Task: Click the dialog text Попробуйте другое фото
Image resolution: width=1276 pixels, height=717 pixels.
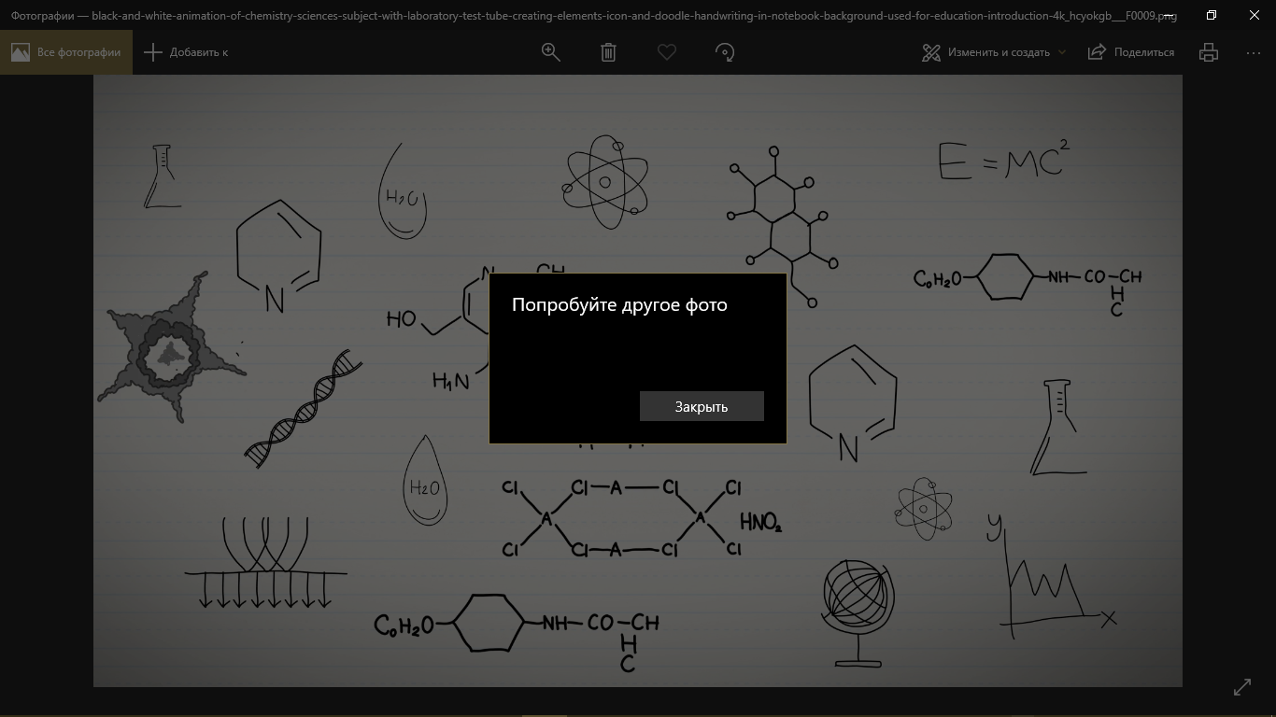Action: pyautogui.click(x=619, y=305)
